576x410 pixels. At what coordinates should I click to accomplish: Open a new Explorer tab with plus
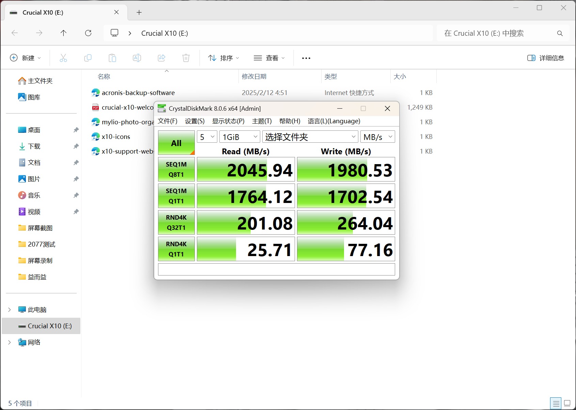coord(139,13)
